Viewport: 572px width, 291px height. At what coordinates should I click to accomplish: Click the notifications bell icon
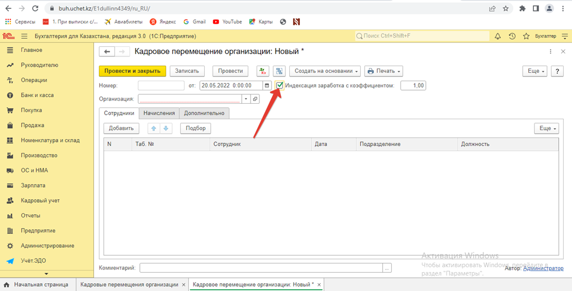[x=497, y=36]
